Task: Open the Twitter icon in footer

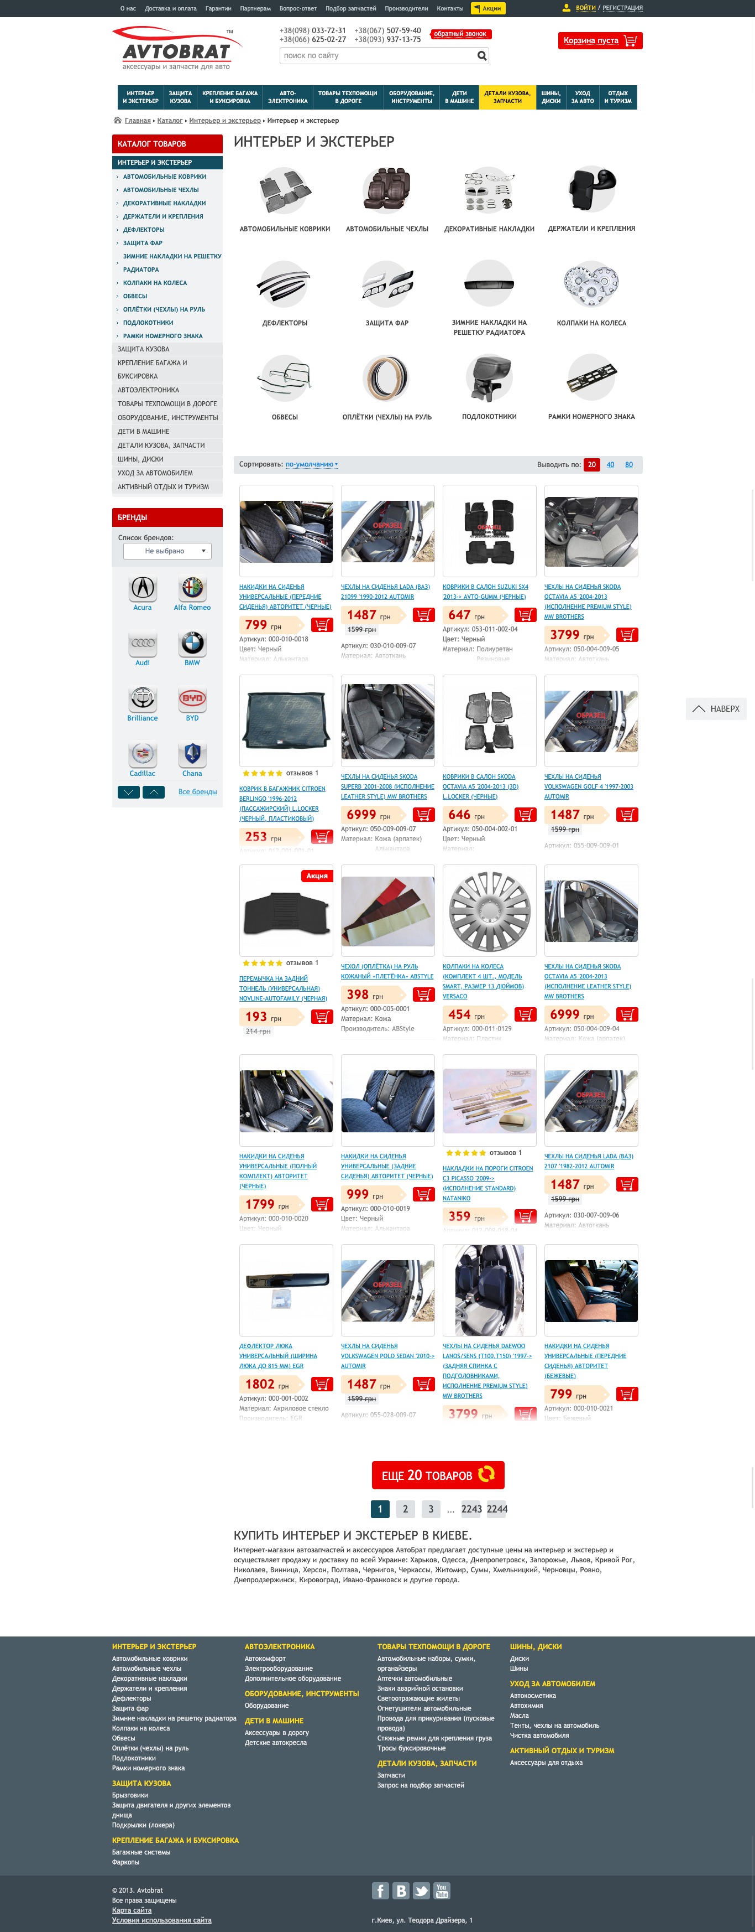Action: [422, 1890]
